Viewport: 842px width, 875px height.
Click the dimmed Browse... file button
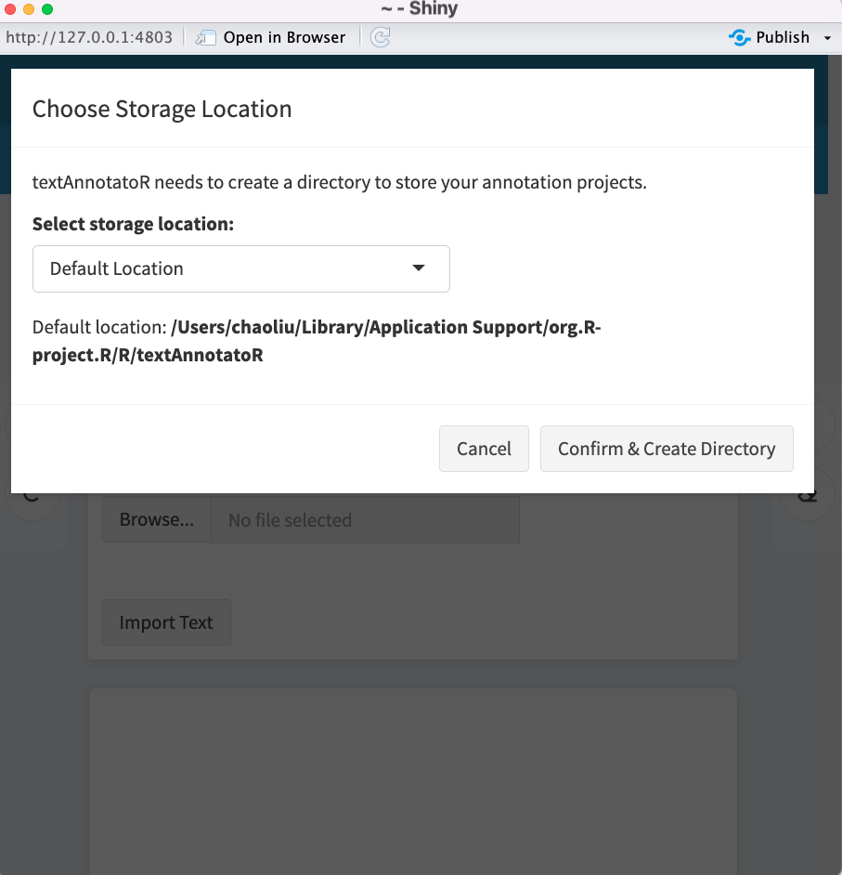(x=157, y=519)
